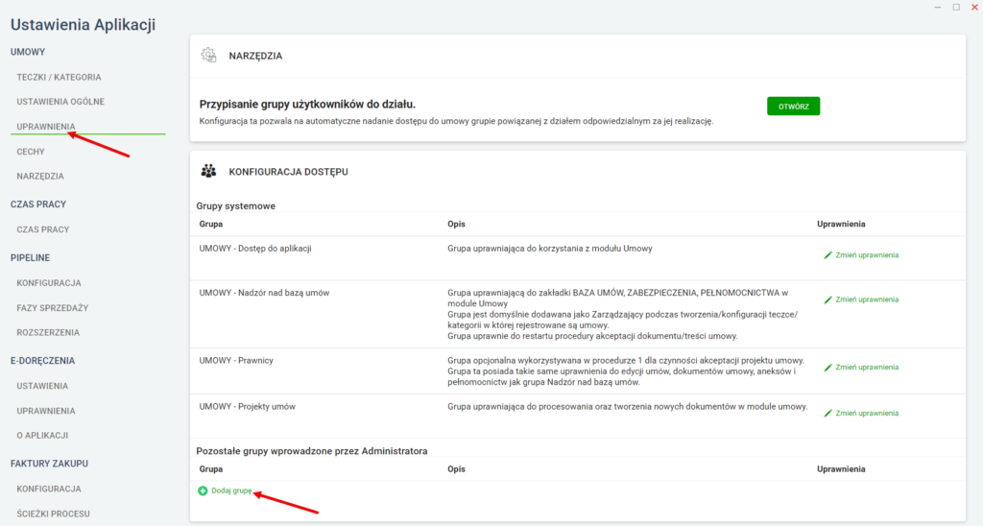The image size is (983, 526).
Task: Click pencil icon in UMOWY - Nadzór nad bazą umów row
Action: [x=827, y=299]
